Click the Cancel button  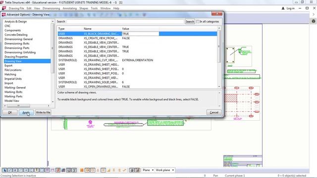214,112
